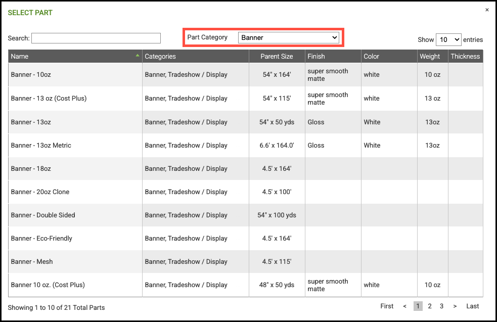Image resolution: width=497 pixels, height=322 pixels.
Task: Select the Banner - 13oz row
Action: 246,122
